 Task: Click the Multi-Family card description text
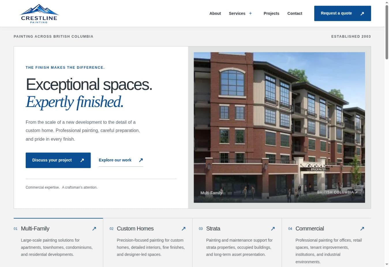[57, 247]
